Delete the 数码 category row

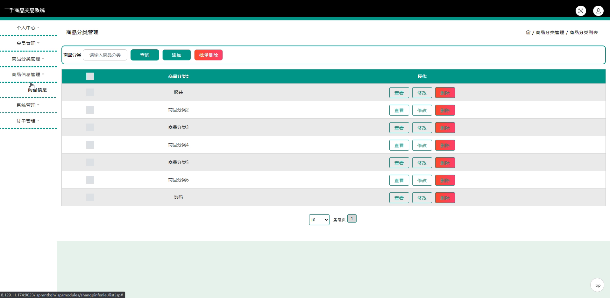click(445, 198)
